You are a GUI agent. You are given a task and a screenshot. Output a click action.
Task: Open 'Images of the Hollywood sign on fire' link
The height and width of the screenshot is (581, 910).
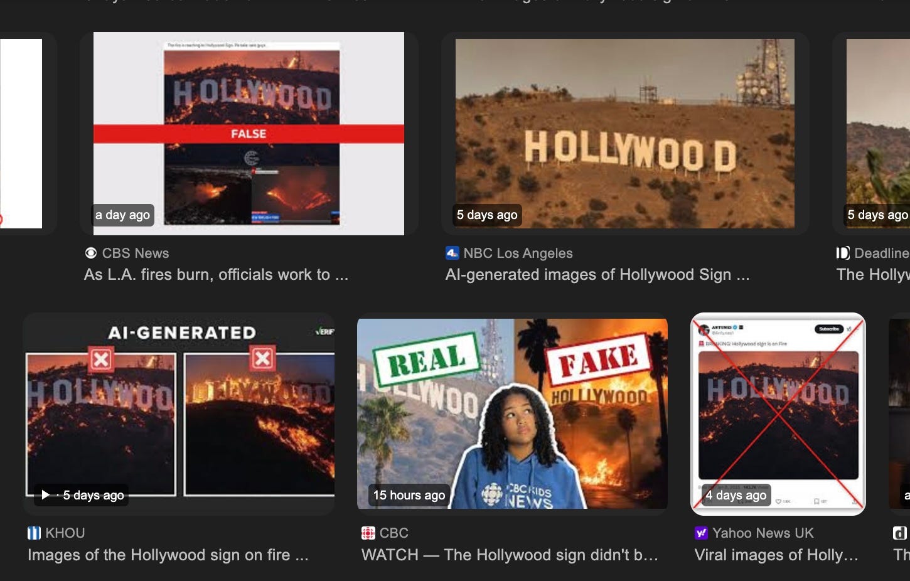(168, 555)
